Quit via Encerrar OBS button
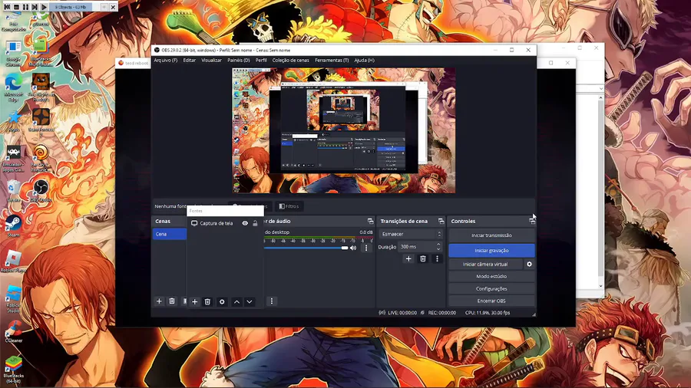The width and height of the screenshot is (691, 388). (491, 301)
